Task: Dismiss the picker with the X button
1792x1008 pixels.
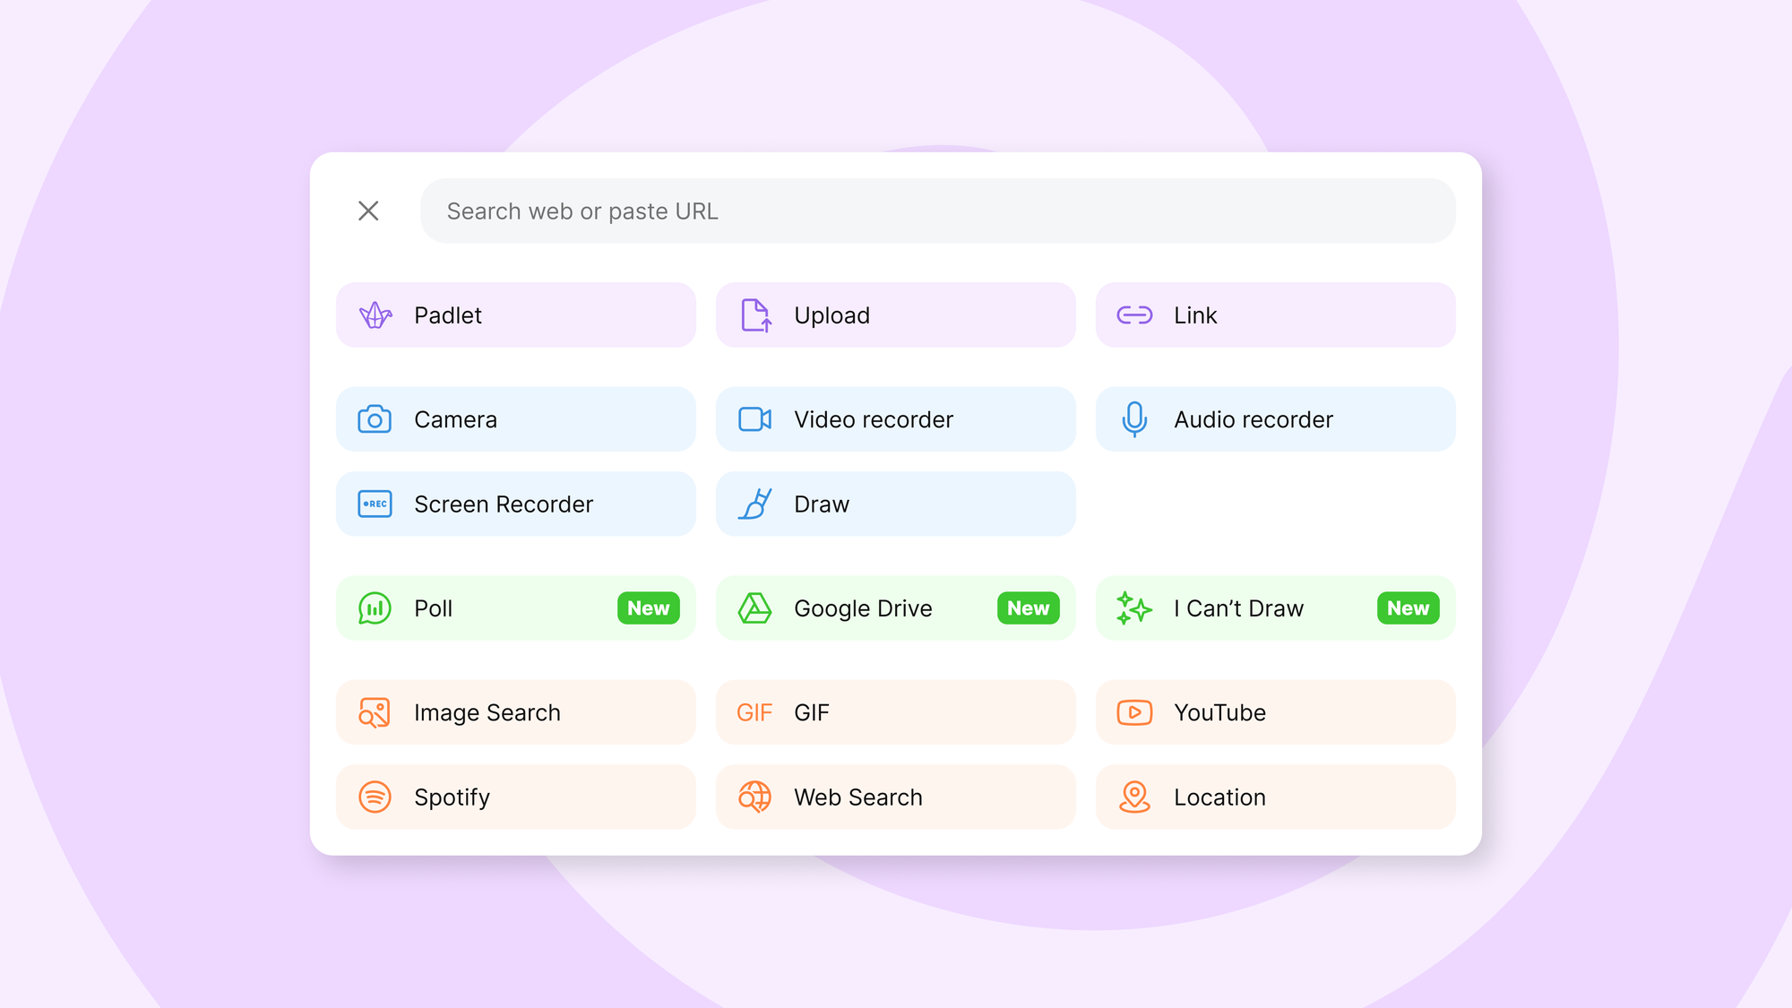Action: tap(368, 211)
